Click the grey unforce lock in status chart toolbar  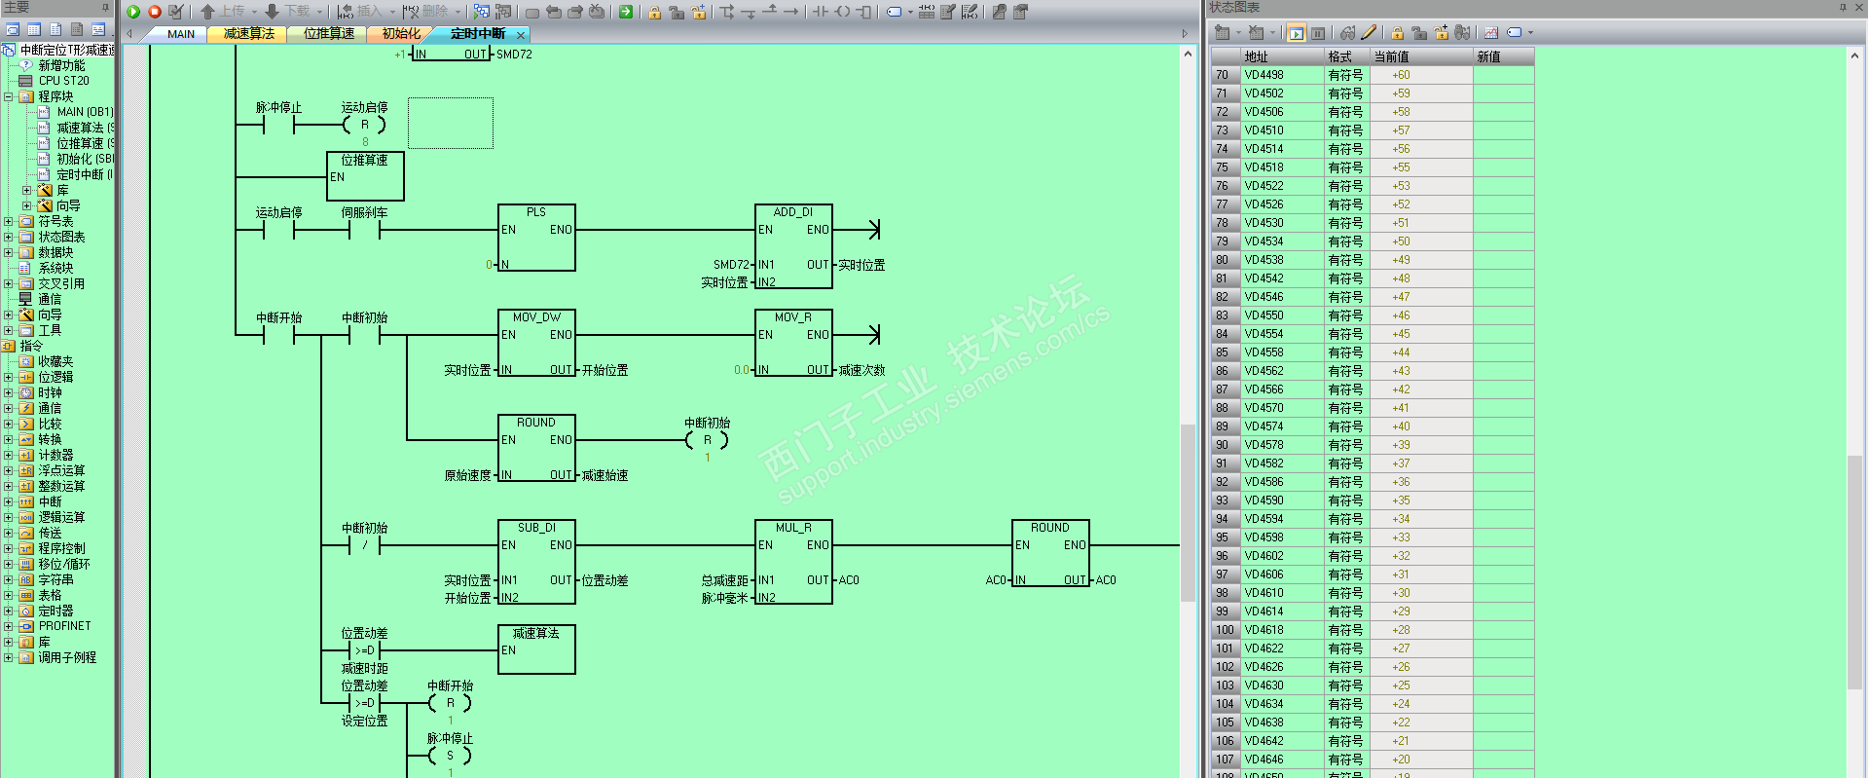[x=1419, y=33]
